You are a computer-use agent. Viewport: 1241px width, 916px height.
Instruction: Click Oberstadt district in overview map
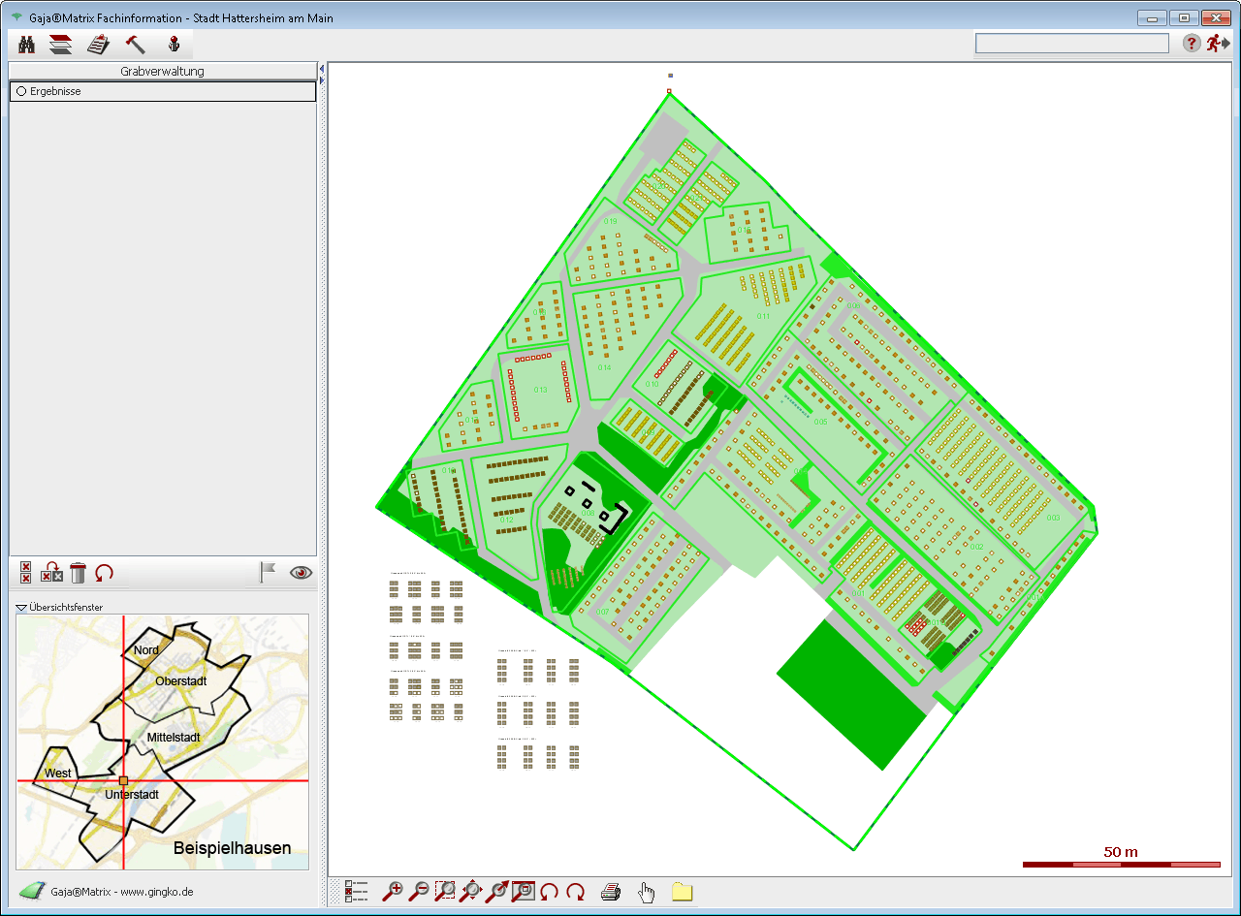(x=181, y=681)
